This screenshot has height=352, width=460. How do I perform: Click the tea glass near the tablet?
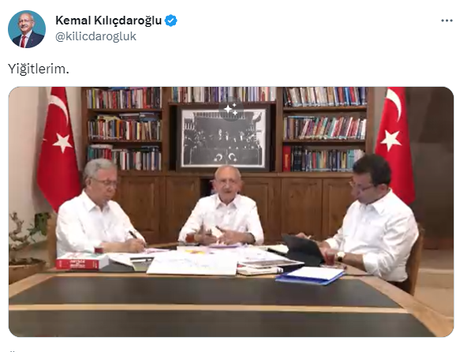[330, 259]
